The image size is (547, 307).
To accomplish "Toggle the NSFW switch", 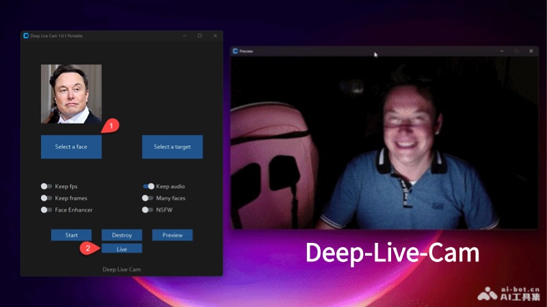I will [148, 210].
